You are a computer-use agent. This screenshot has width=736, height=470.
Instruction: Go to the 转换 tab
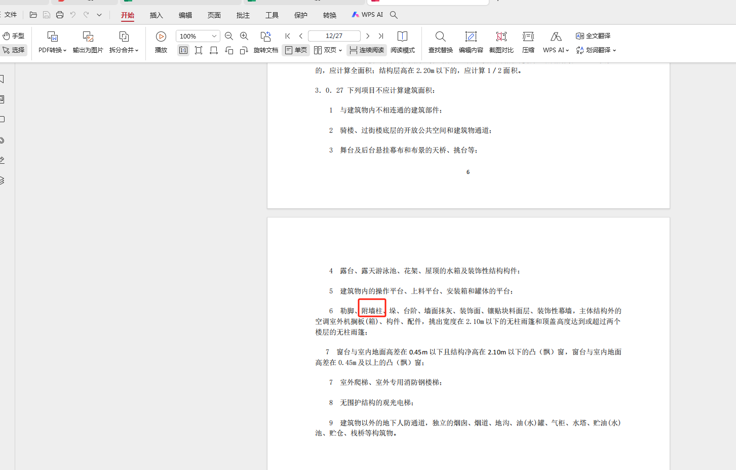tap(330, 15)
